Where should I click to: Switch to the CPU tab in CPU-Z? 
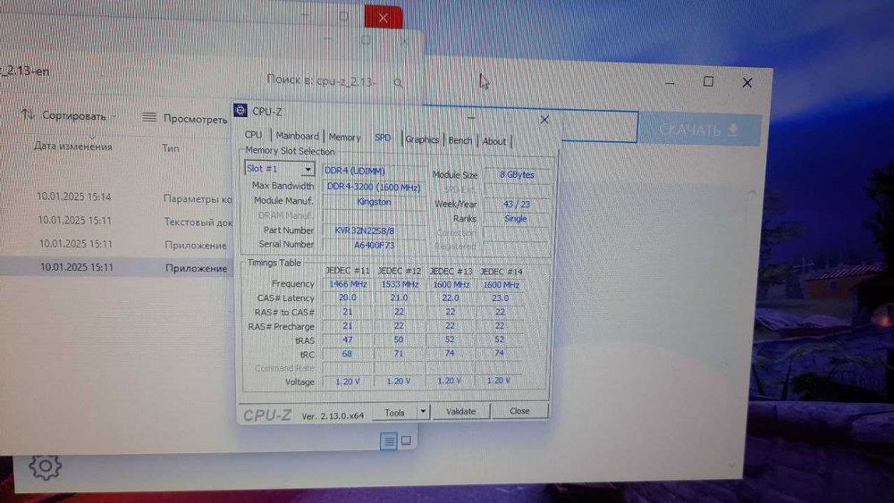[x=253, y=135]
